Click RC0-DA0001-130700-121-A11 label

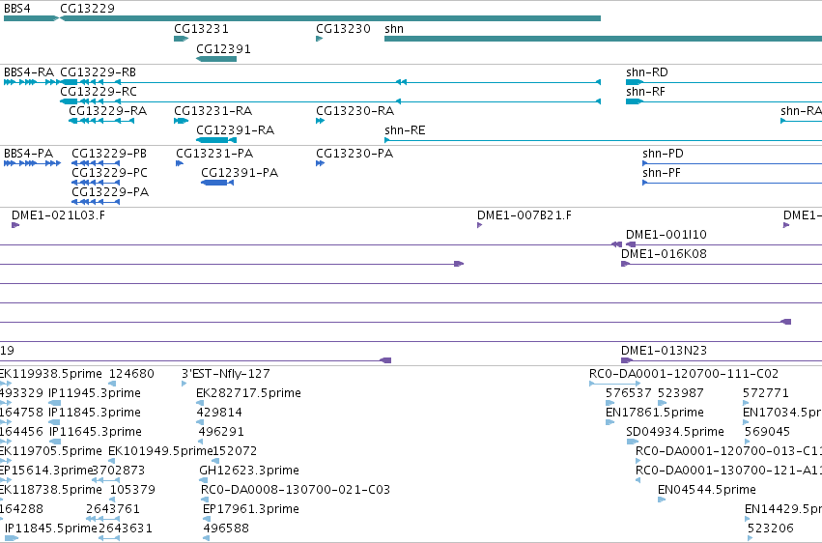coord(728,471)
